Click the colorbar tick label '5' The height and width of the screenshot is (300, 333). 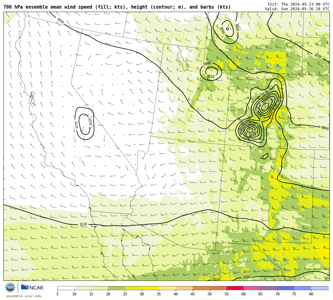click(57, 294)
